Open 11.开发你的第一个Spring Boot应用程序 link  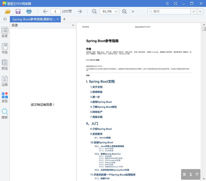pyautogui.click(x=113, y=175)
